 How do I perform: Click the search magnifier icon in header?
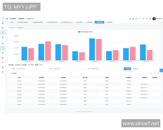pos(136,19)
